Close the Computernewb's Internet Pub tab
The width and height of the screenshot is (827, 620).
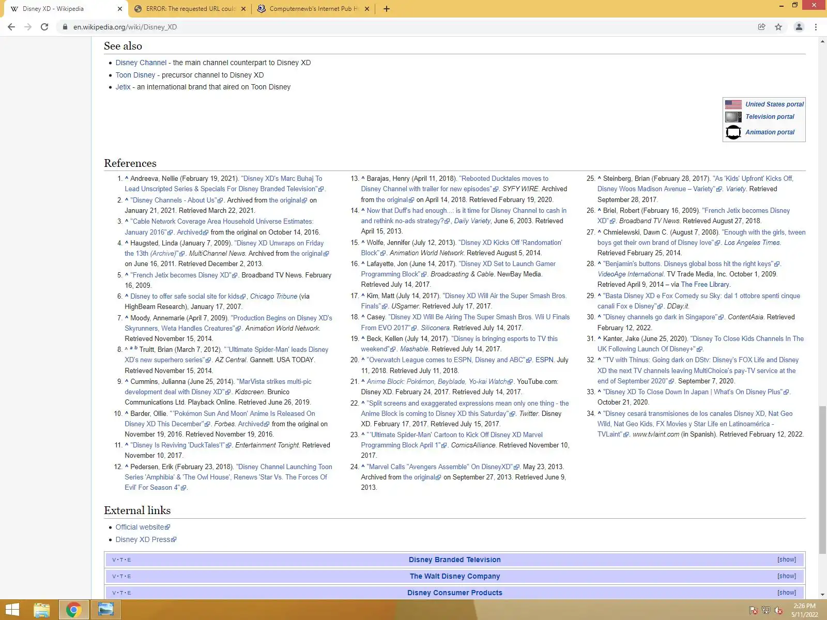pyautogui.click(x=367, y=9)
